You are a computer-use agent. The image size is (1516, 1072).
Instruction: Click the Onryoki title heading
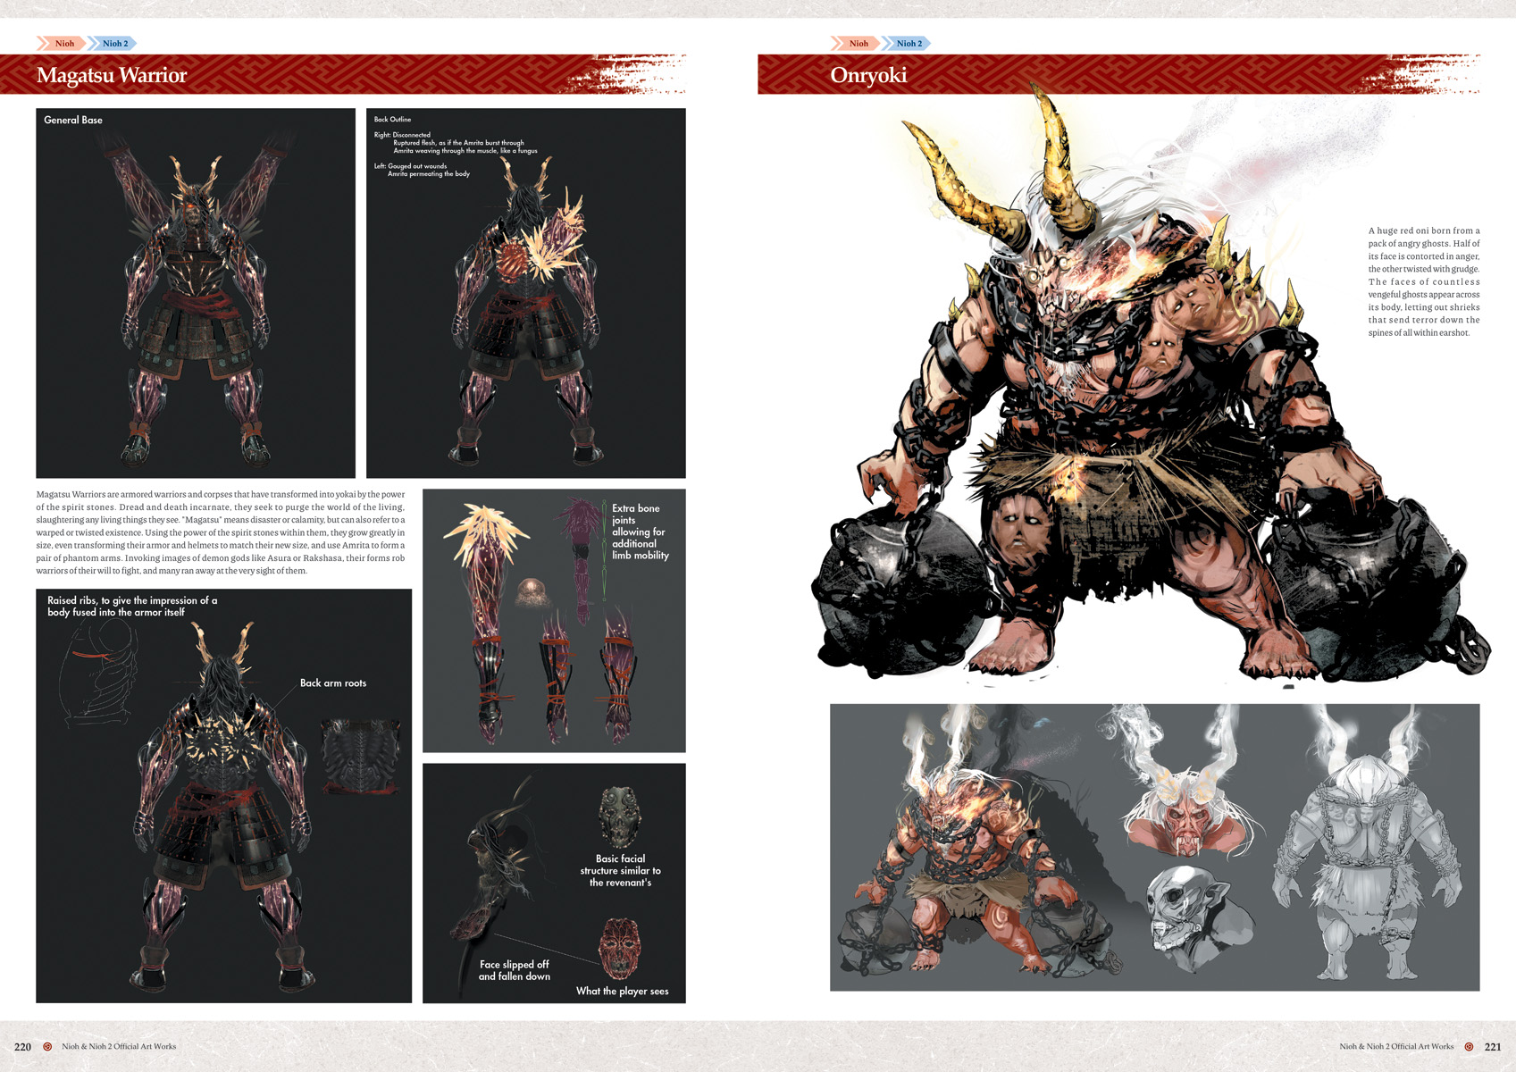coord(868,75)
